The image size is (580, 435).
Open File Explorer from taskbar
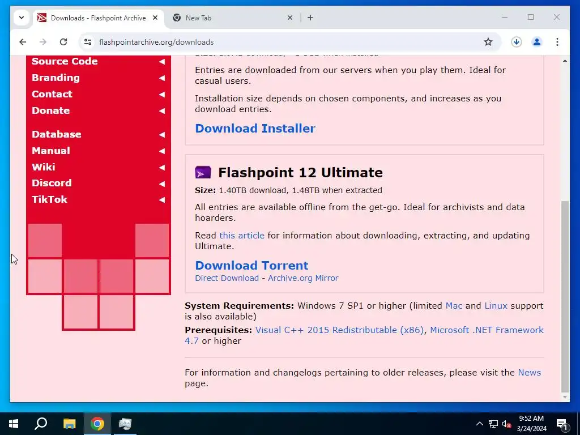point(69,424)
